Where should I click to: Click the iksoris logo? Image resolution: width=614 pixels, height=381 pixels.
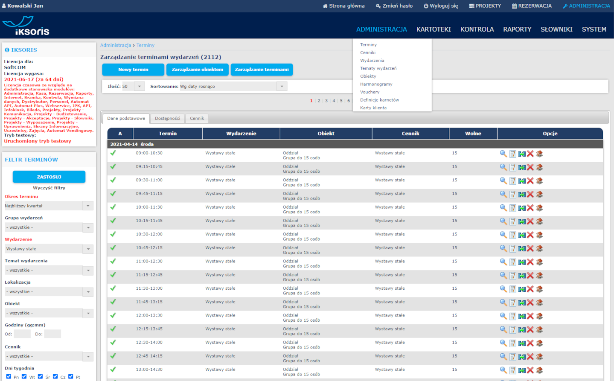[x=26, y=26]
